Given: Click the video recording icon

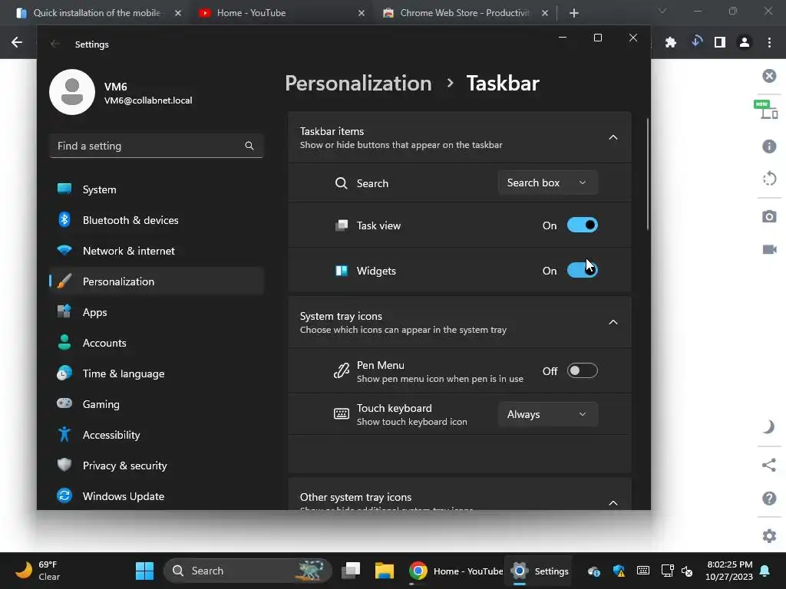Looking at the screenshot, I should [x=769, y=249].
